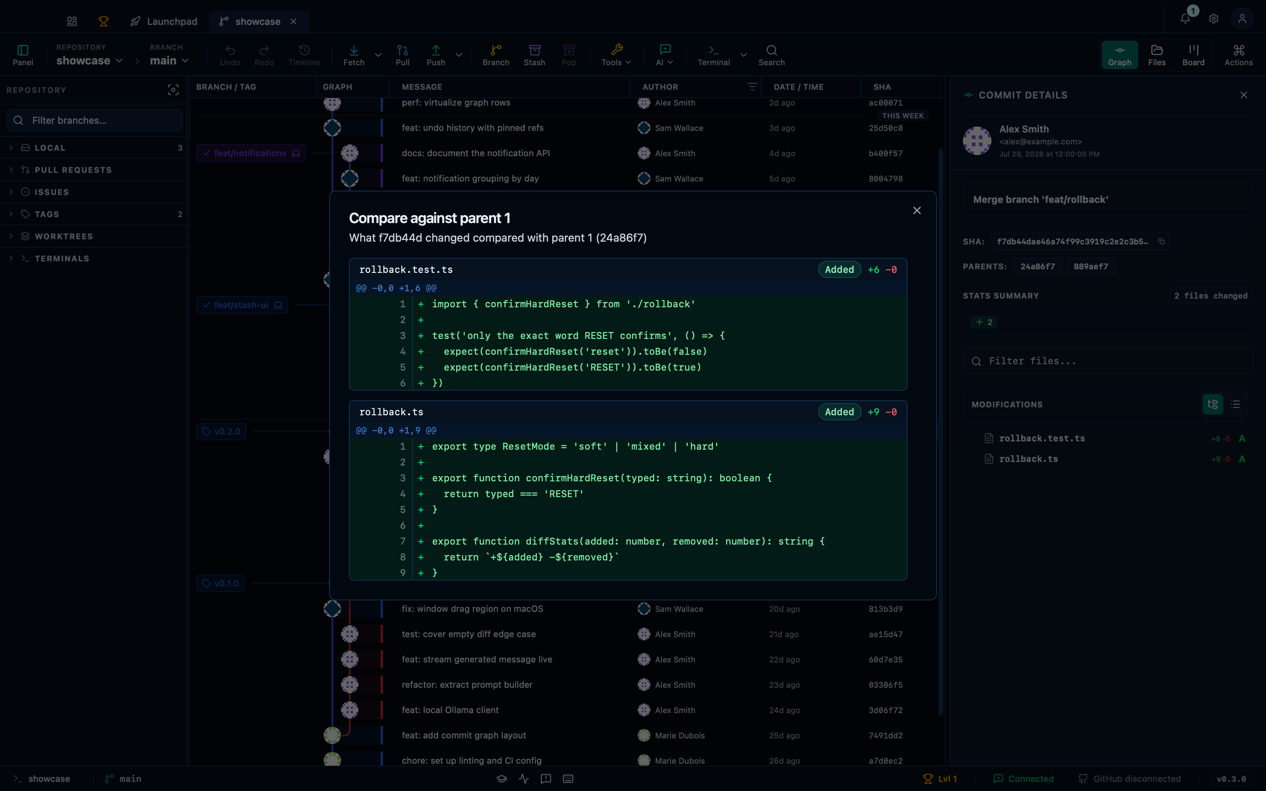Click the focus icon beside Repository

[173, 90]
